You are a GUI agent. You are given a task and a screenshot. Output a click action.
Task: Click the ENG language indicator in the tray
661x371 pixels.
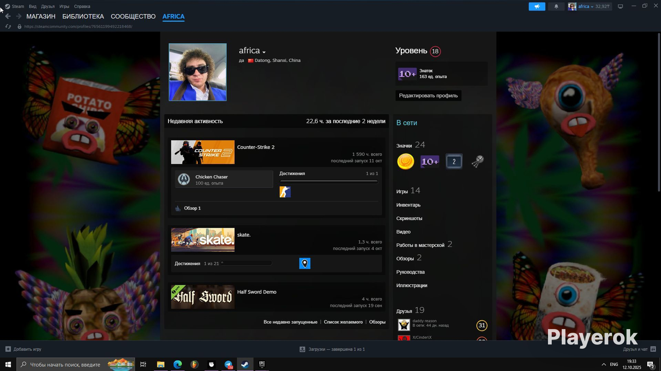point(614,364)
